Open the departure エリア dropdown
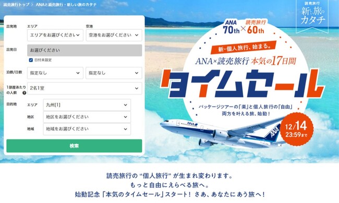 (55, 35)
